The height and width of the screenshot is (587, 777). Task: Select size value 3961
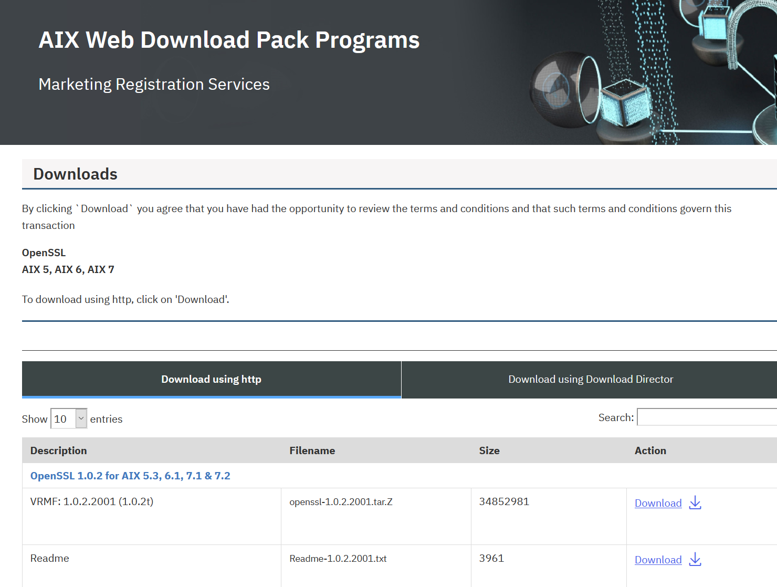[491, 558]
